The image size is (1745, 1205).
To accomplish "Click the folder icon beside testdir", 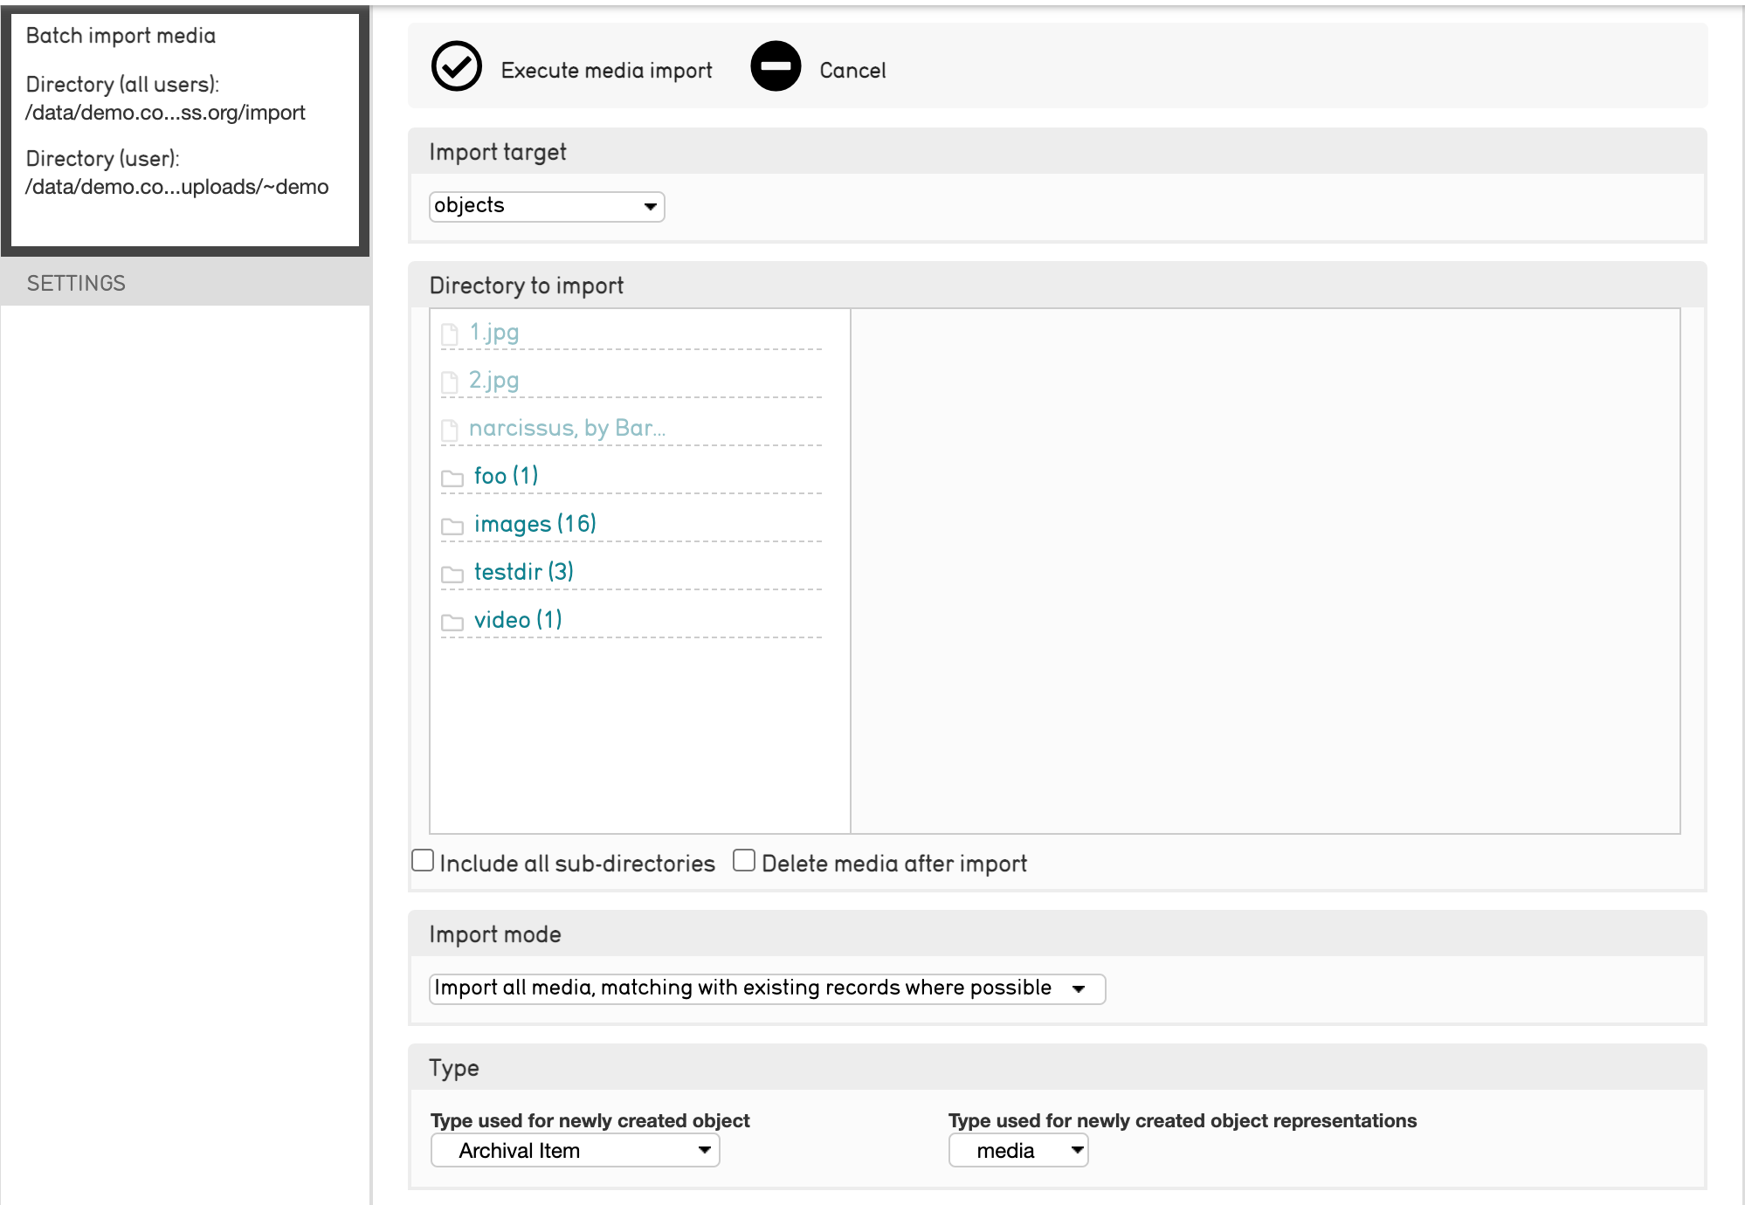I will tap(452, 574).
